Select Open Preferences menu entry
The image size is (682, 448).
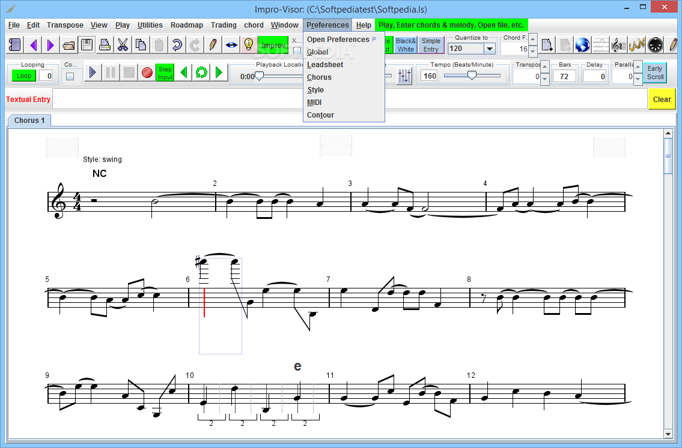tap(344, 40)
